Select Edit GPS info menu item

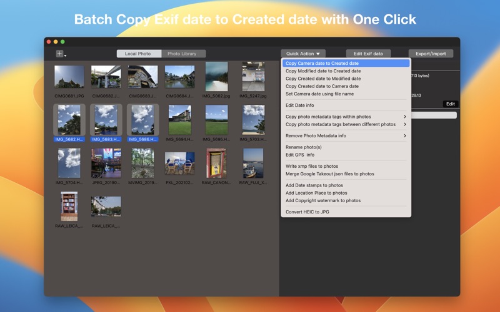point(346,155)
